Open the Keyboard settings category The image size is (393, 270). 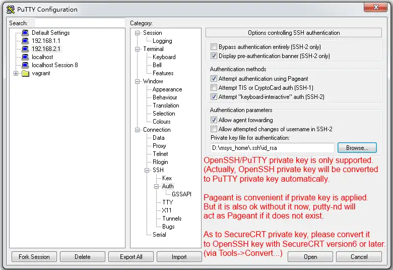pyautogui.click(x=164, y=57)
